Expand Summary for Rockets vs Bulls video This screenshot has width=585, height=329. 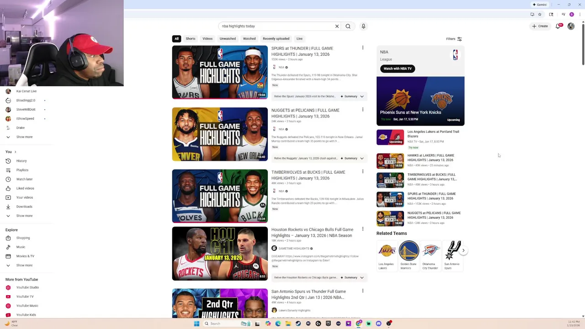click(x=352, y=277)
